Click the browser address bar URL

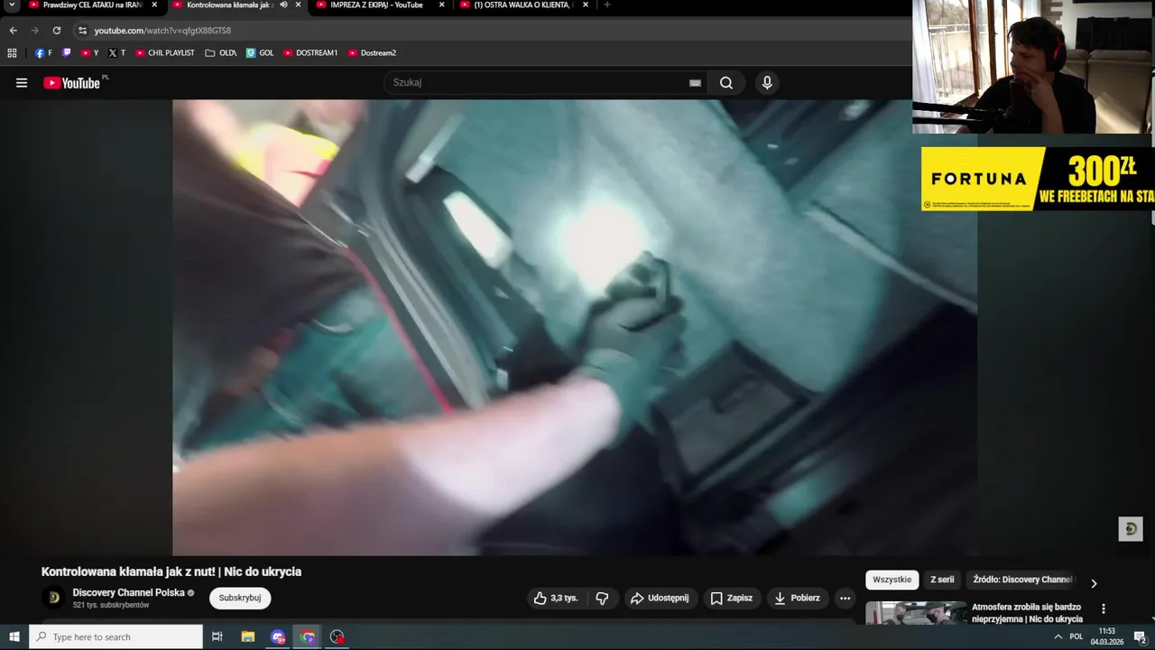coord(162,30)
